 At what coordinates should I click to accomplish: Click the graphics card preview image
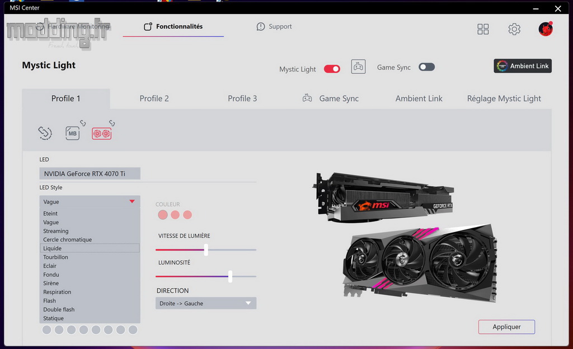(405, 238)
